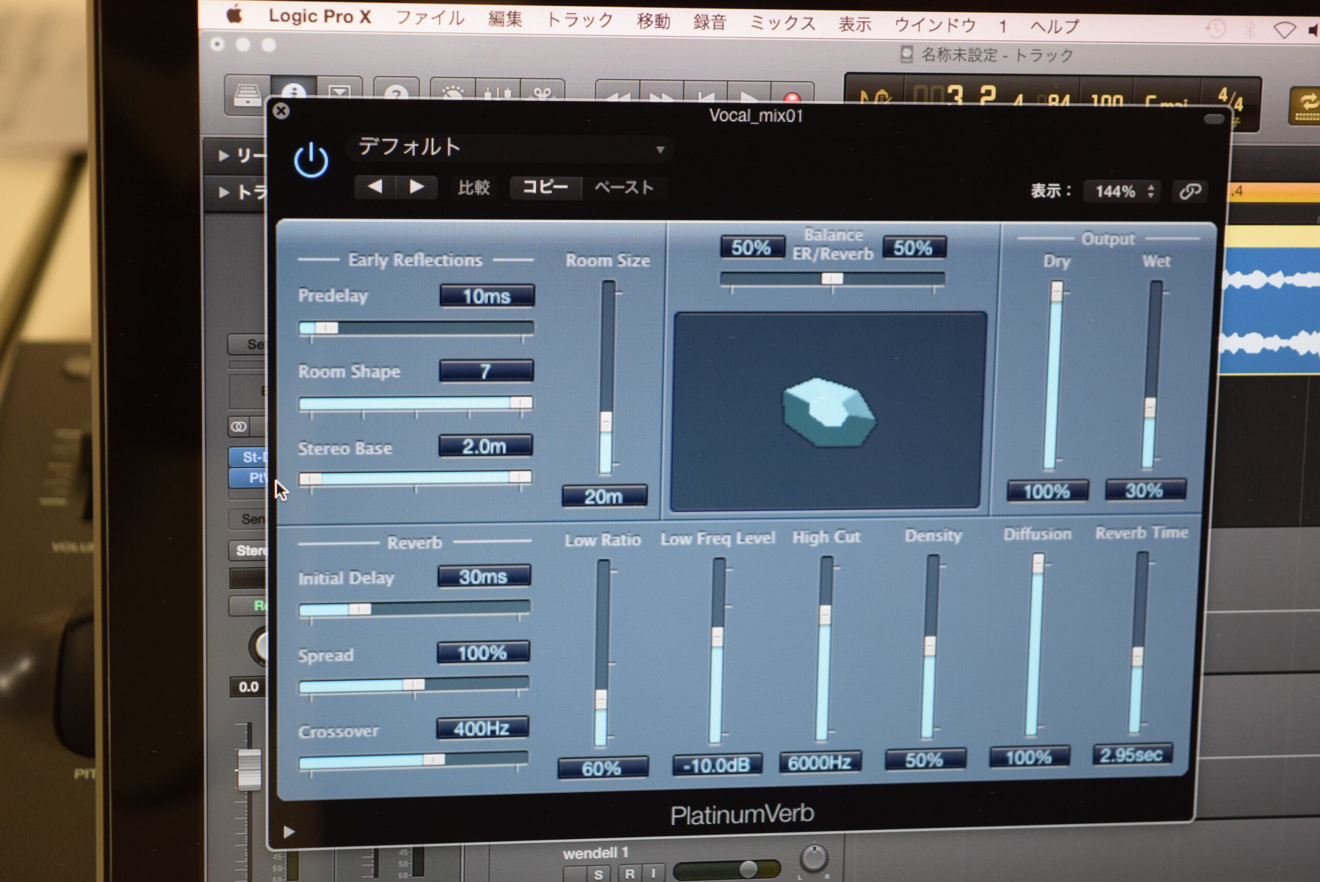Click the Low Ratio 60% value
This screenshot has height=882, width=1320.
pos(602,768)
